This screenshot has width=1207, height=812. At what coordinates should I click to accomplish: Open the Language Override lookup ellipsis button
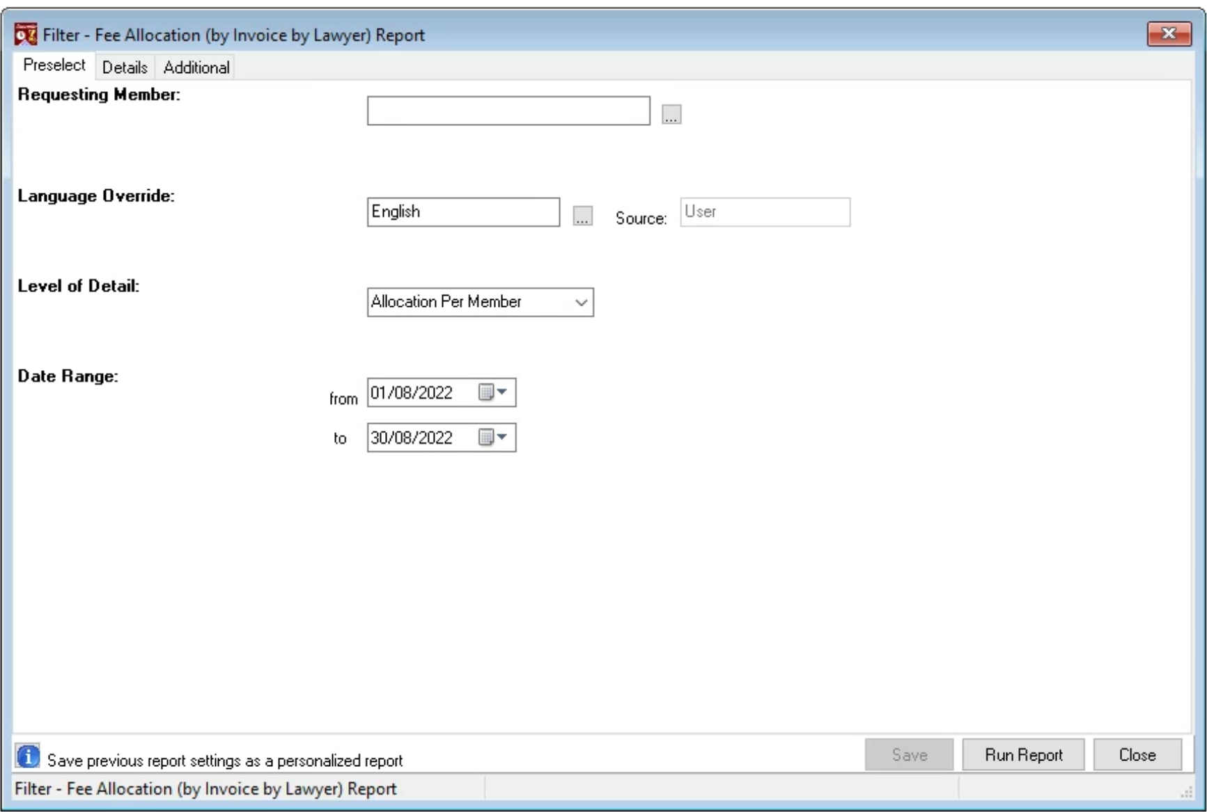583,216
